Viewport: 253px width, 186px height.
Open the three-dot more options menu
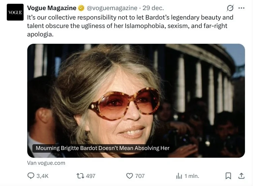(x=241, y=8)
